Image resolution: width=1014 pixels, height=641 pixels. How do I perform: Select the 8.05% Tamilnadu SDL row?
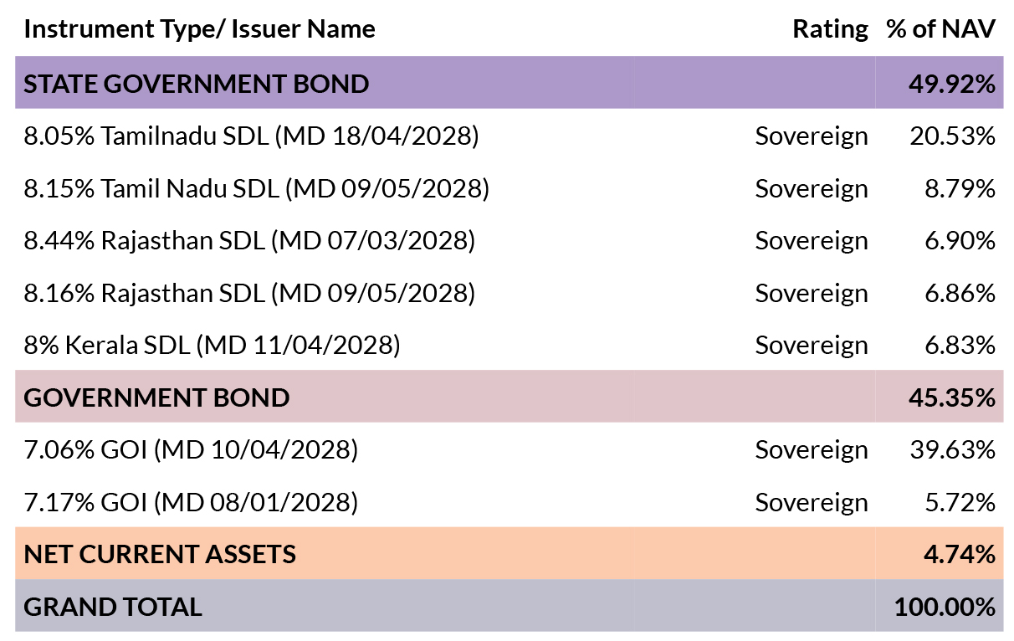click(x=509, y=136)
